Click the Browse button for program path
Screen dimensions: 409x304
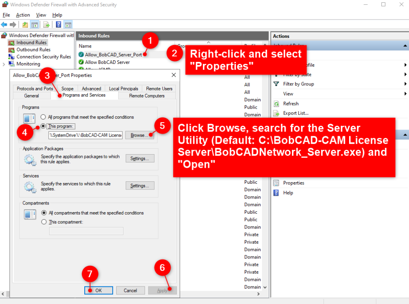[x=139, y=135]
